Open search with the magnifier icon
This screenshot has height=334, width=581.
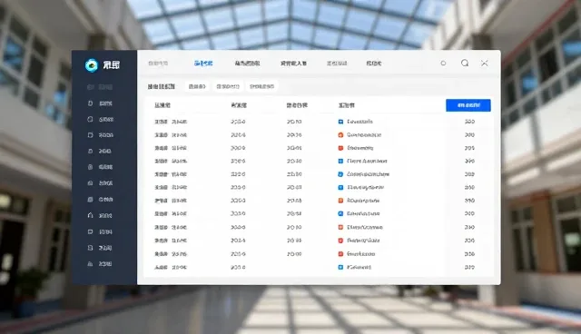point(465,63)
